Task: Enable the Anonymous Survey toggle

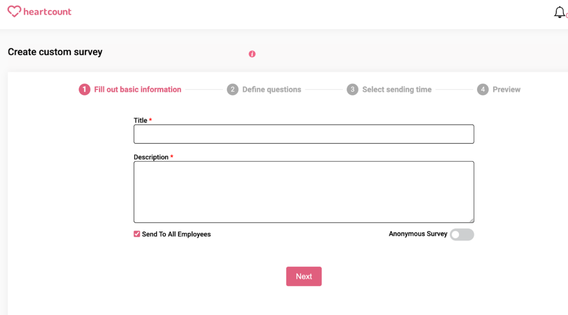Action: pos(461,234)
